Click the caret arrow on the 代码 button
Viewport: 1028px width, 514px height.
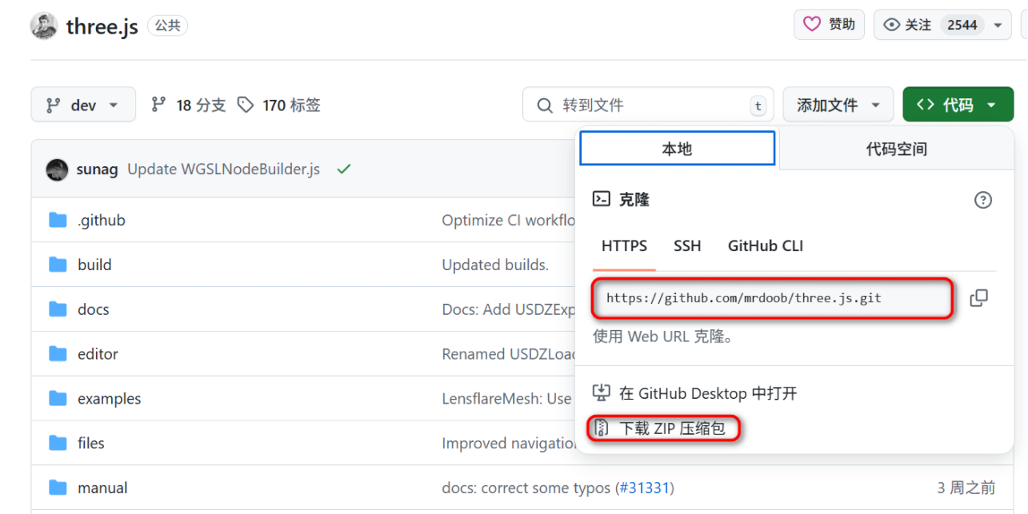991,105
